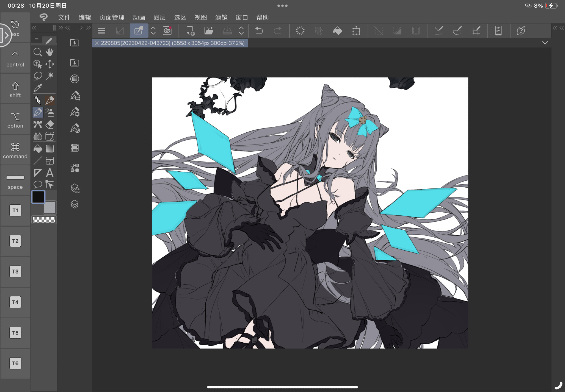565x392 pixels.
Task: Select the Hand move-canvas tool
Action: (x=50, y=52)
